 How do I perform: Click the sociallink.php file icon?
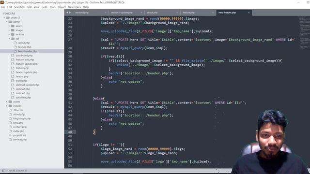click(x=13, y=98)
